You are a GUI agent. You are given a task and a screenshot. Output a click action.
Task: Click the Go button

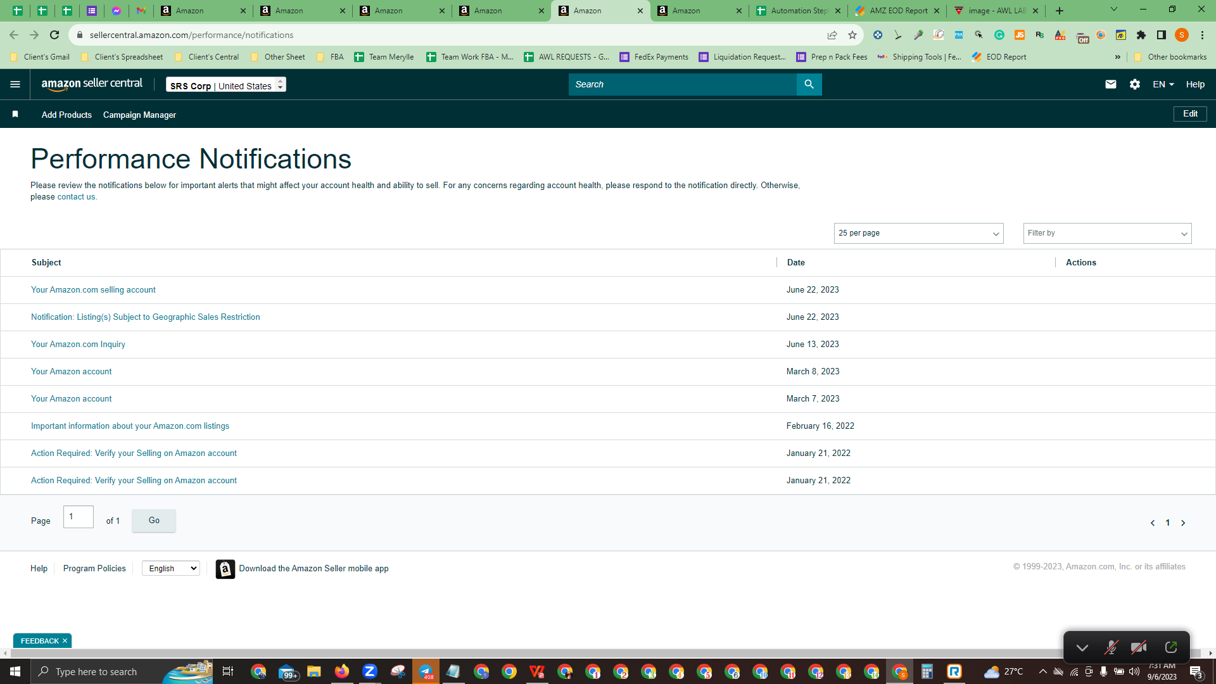point(154,521)
